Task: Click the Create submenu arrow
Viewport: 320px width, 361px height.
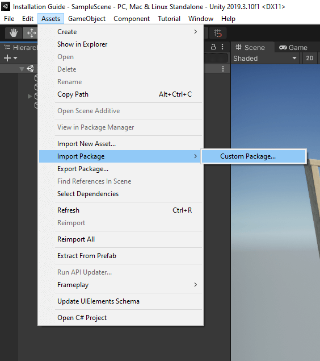Action: click(x=196, y=32)
